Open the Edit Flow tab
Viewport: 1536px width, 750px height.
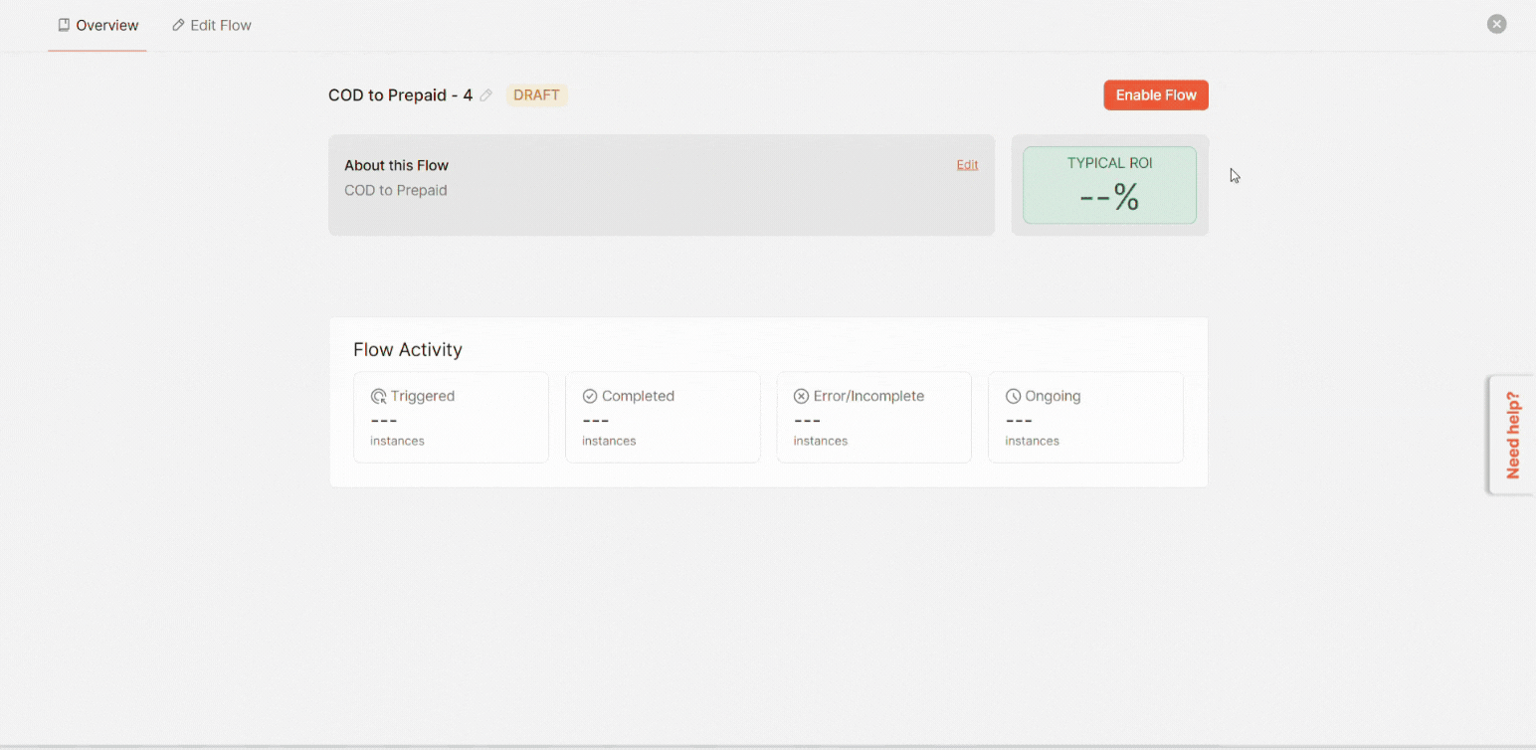click(212, 25)
